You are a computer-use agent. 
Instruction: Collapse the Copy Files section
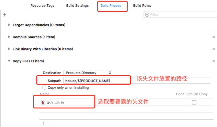tap(9, 61)
